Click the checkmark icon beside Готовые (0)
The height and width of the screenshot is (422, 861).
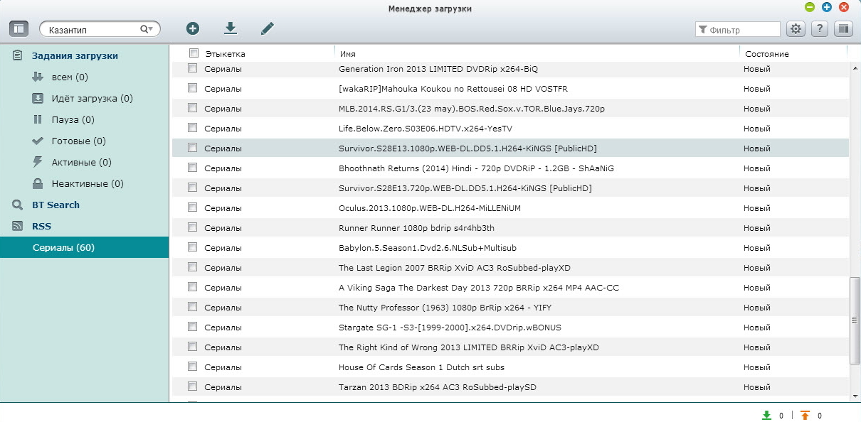point(38,141)
